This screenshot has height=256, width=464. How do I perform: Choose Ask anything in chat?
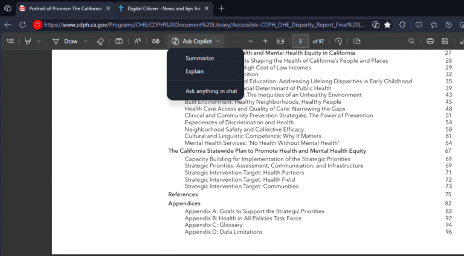(x=211, y=91)
